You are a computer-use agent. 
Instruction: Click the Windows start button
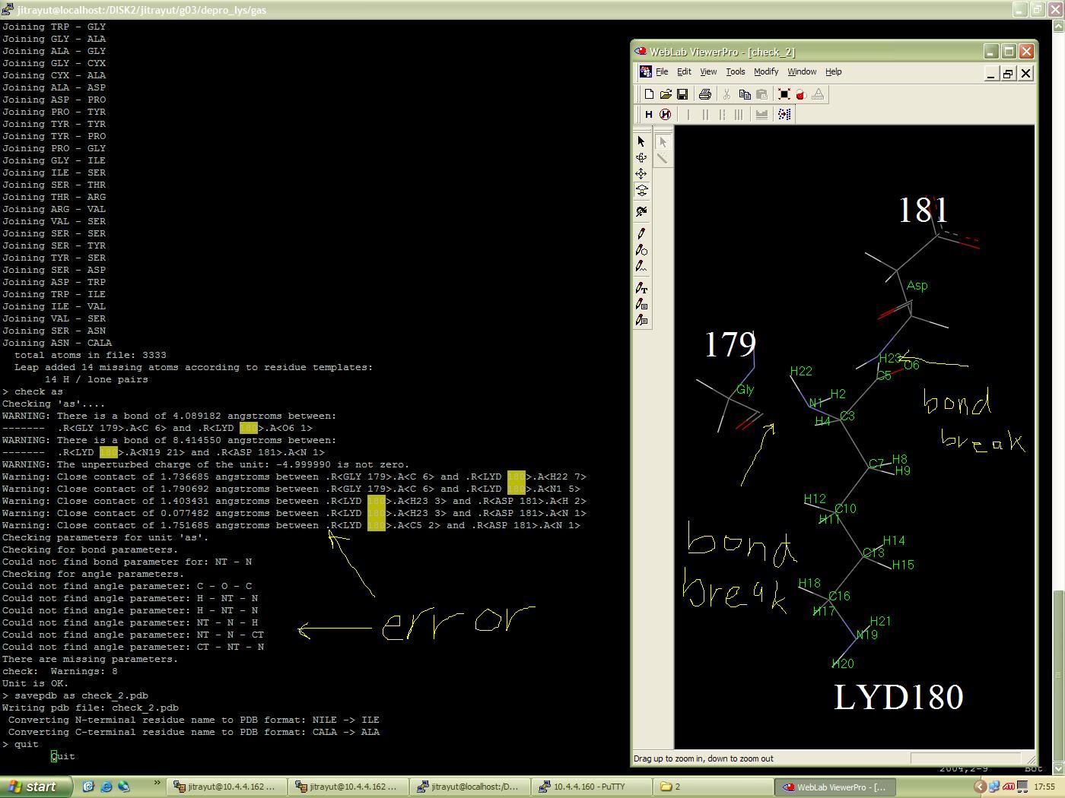33,787
